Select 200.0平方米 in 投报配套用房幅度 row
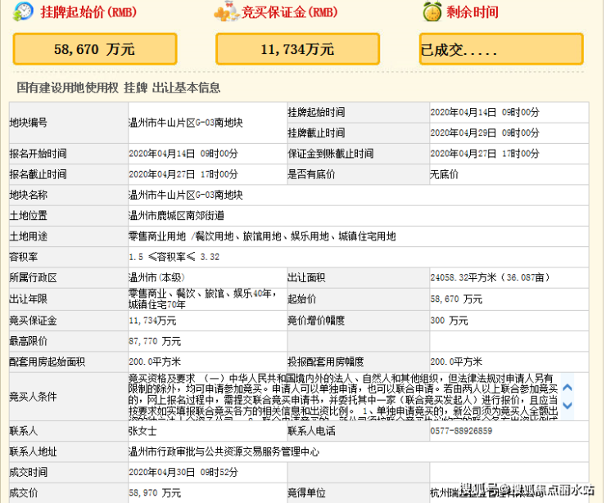The width and height of the screenshot is (606, 503). [x=456, y=362]
